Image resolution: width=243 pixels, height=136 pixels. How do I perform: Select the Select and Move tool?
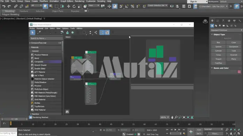[69, 6]
